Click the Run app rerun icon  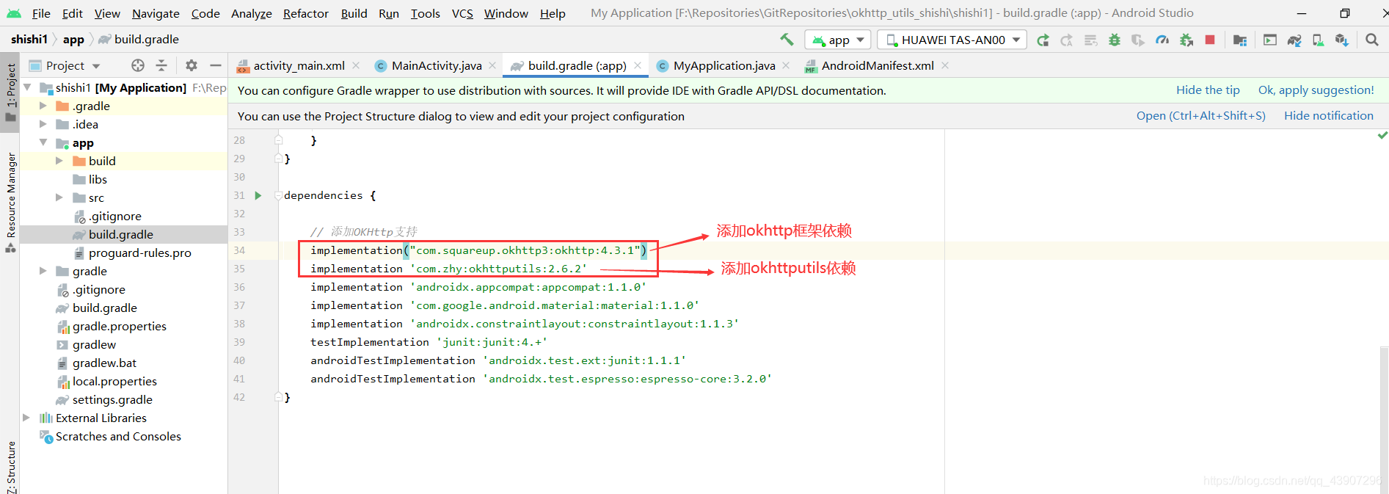click(x=1043, y=40)
